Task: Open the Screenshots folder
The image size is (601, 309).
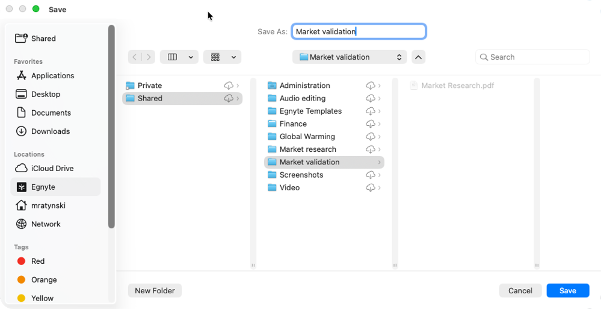Action: click(324, 175)
